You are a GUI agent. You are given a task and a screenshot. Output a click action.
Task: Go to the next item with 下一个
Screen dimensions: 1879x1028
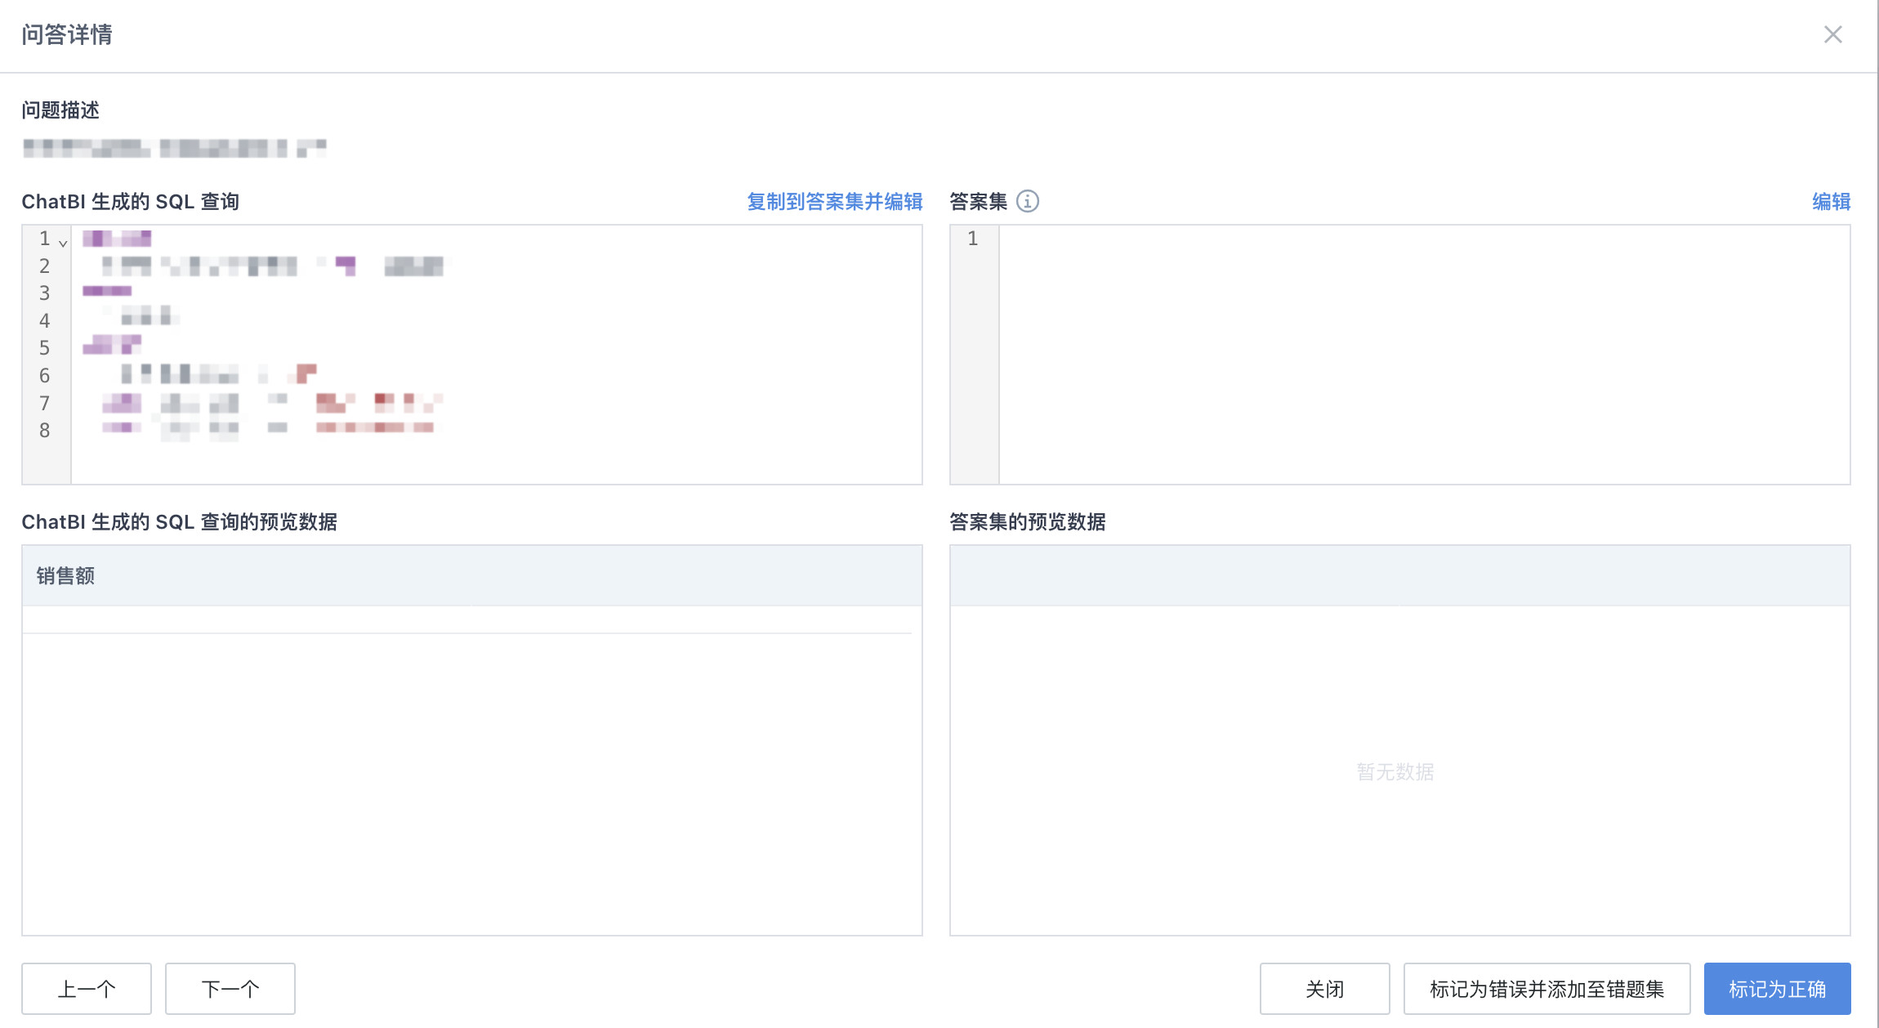(230, 989)
